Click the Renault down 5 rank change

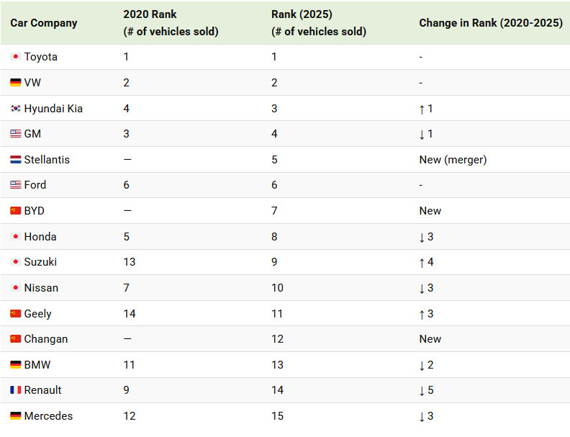click(426, 390)
